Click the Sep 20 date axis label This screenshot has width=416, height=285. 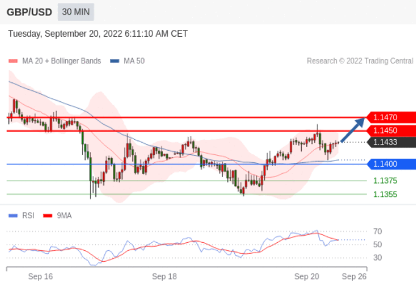tap(307, 276)
